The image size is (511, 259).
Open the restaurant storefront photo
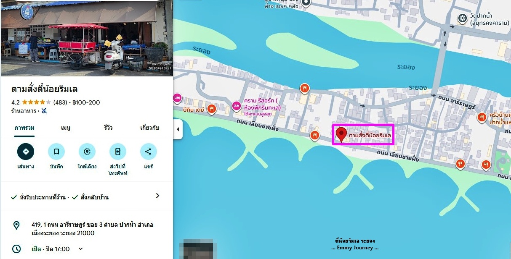(x=86, y=38)
